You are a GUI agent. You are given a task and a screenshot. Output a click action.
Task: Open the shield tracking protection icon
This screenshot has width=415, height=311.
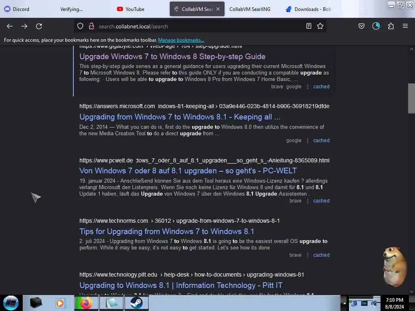pyautogui.click(x=80, y=26)
